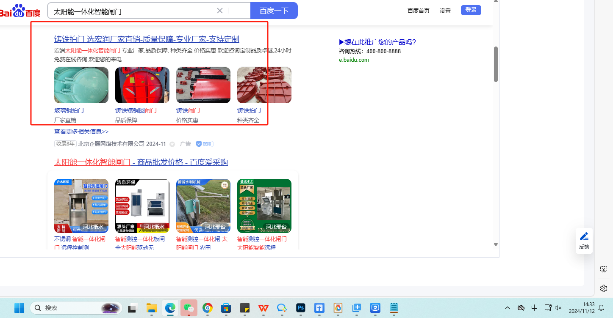This screenshot has height=318, width=613.
Task: Clear the search box with the X icon
Action: pos(220,11)
